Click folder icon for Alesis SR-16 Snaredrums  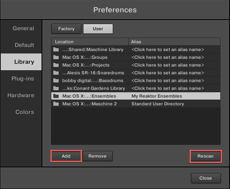click(x=56, y=73)
